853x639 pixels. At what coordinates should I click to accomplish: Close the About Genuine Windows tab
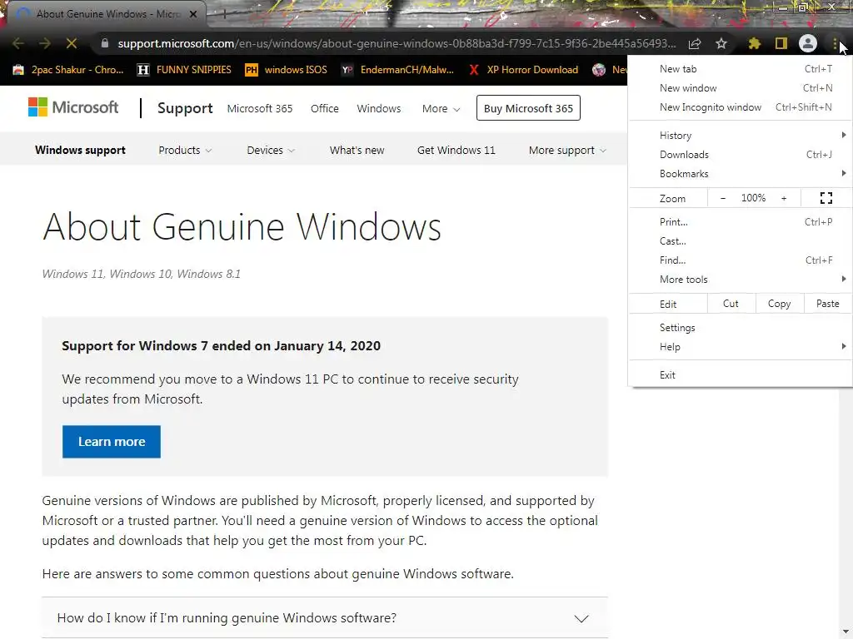pos(193,14)
